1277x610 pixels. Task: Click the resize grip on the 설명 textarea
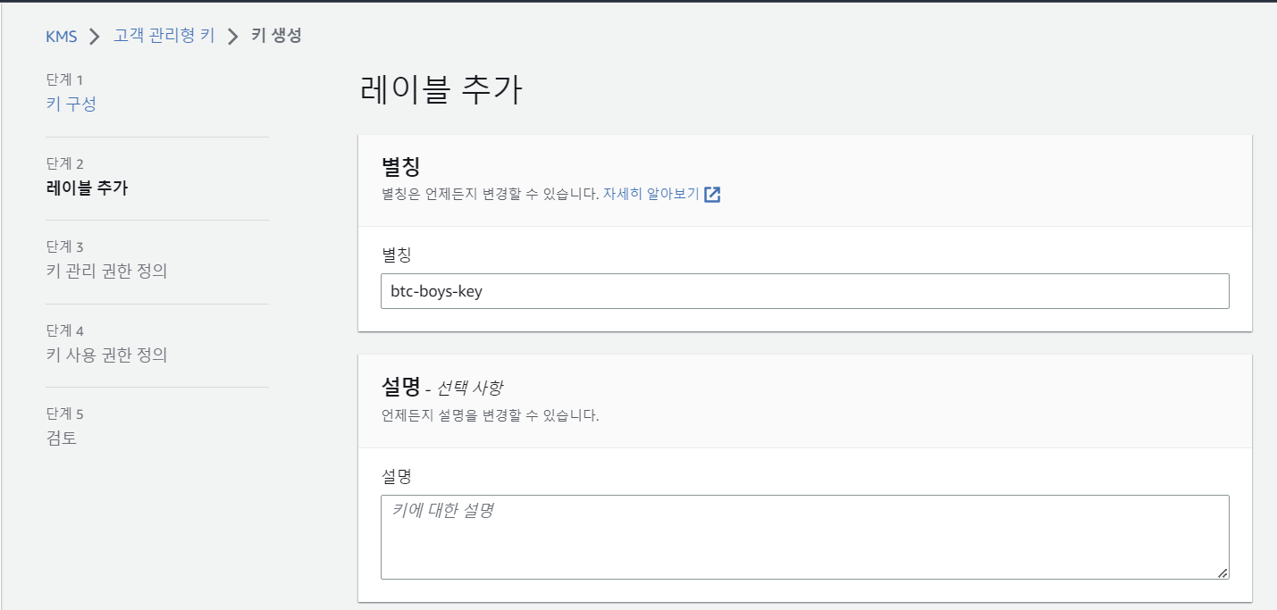click(1222, 572)
